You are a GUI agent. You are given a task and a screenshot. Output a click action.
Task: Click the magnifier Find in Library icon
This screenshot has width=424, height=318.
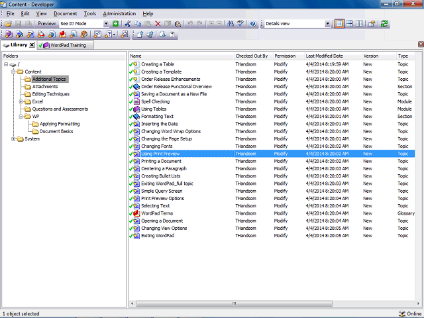(x=178, y=24)
